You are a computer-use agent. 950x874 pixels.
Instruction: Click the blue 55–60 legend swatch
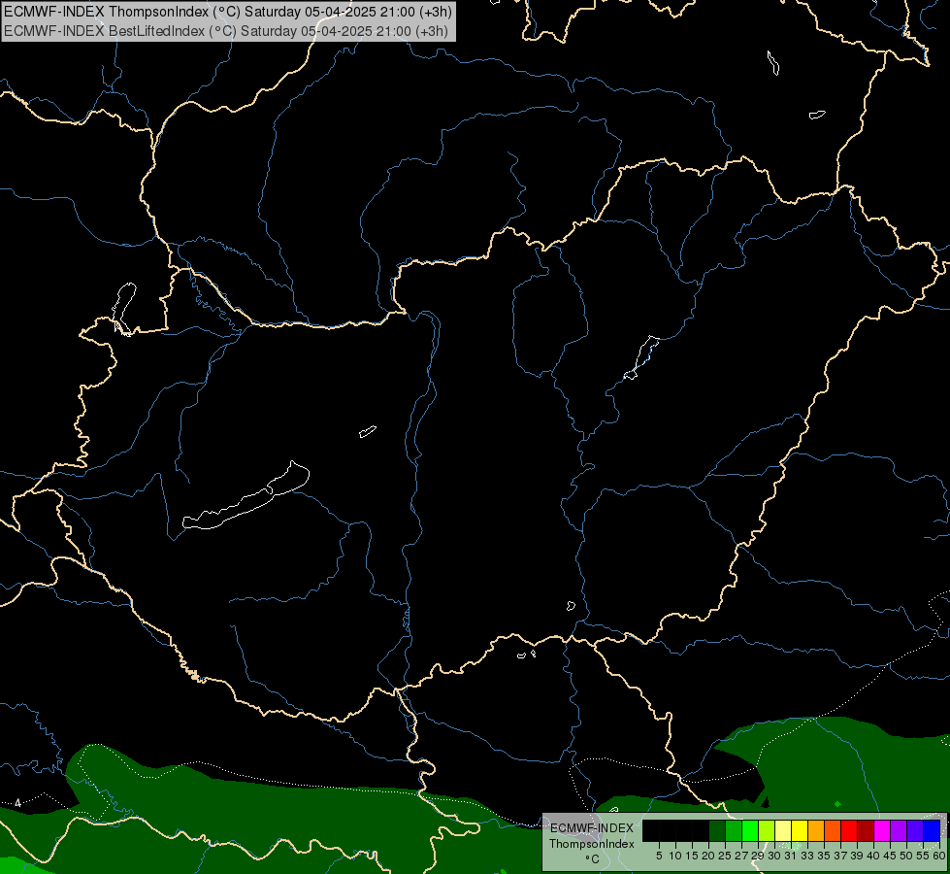pos(932,830)
